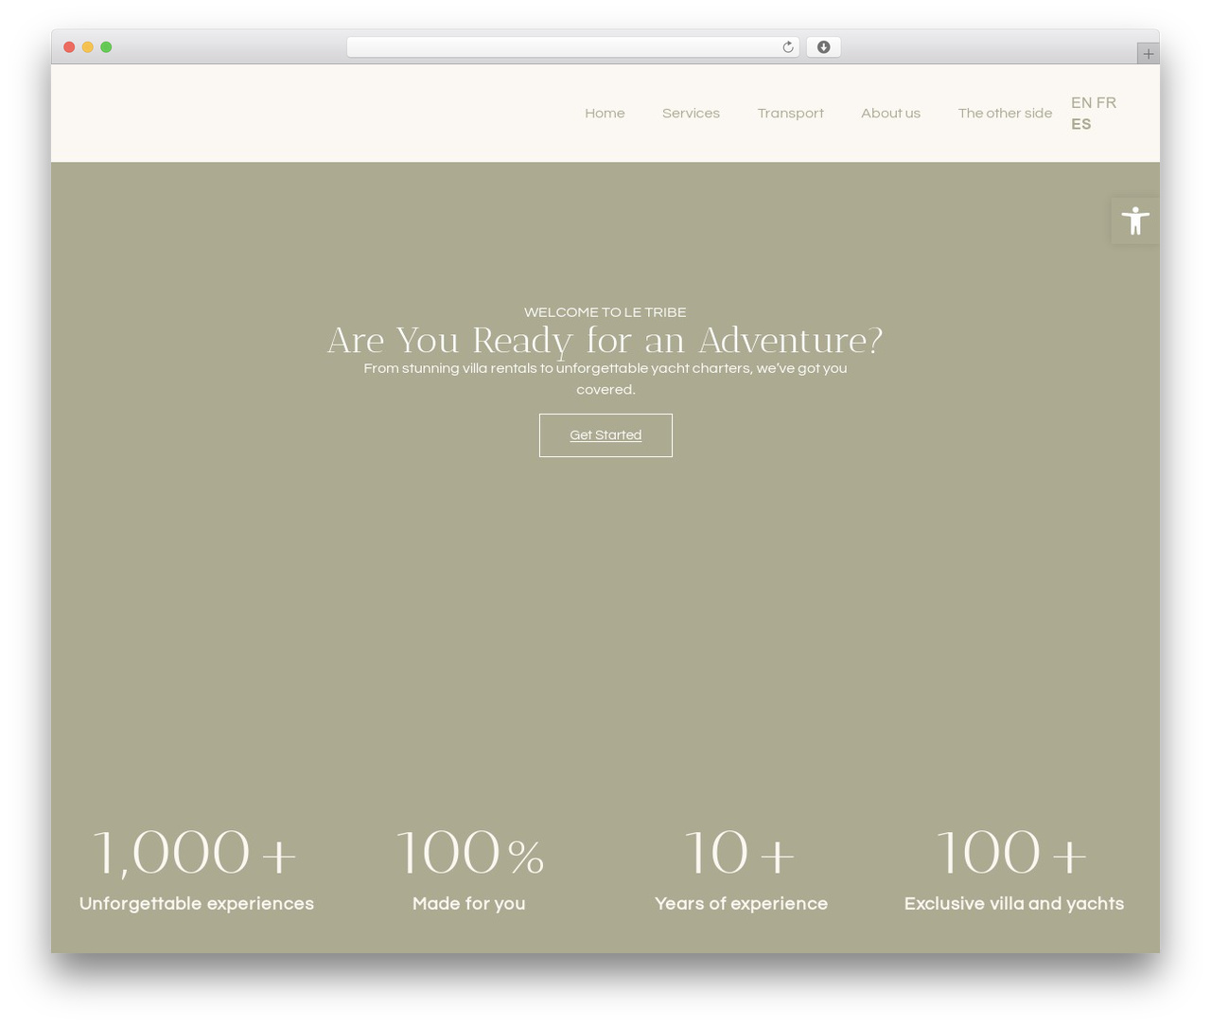Image resolution: width=1211 pixels, height=1026 pixels.
Task: Go to the Home menu item
Action: tap(605, 113)
